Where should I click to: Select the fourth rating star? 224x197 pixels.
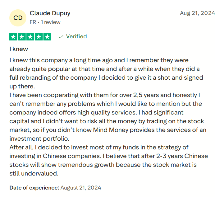(39, 37)
